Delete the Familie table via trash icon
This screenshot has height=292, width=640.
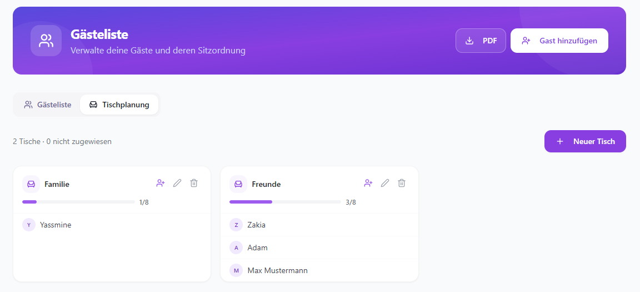[x=194, y=183]
